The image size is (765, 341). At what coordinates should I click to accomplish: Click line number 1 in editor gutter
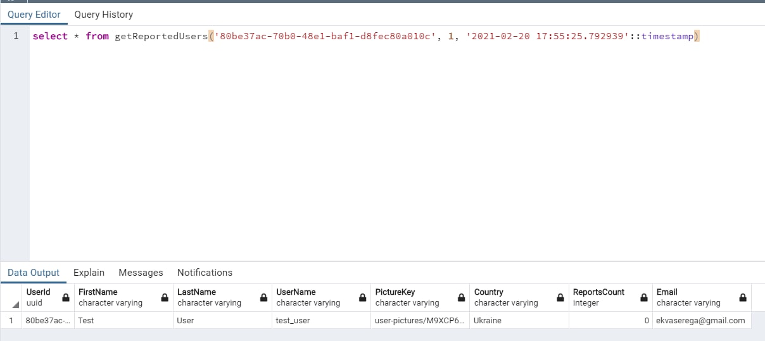tap(16, 36)
